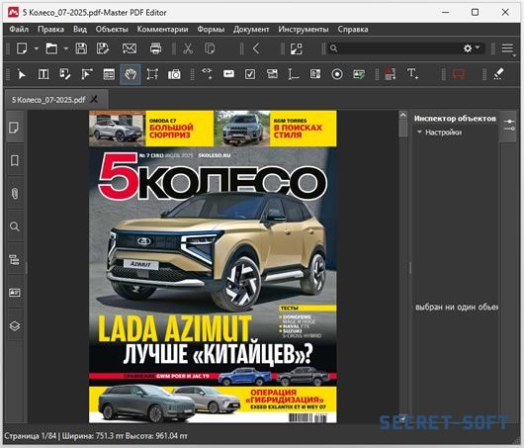Select the arrow Select tool
This screenshot has width=524, height=448.
[x=22, y=74]
